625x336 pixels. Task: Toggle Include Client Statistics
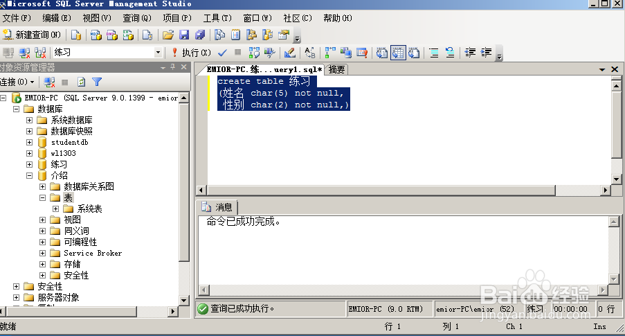[x=346, y=53]
